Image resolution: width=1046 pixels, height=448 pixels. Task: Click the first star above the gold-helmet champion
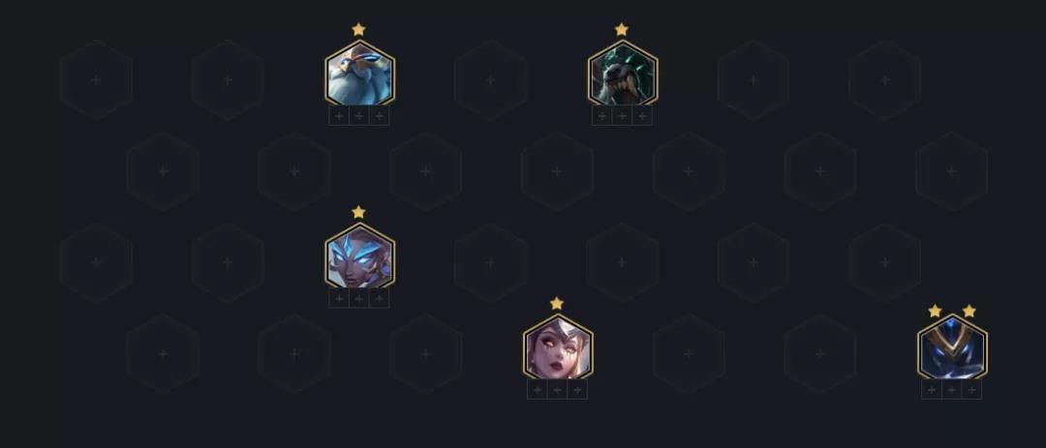click(x=935, y=311)
